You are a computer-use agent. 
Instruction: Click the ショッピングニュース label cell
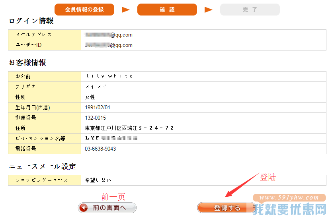coord(45,180)
